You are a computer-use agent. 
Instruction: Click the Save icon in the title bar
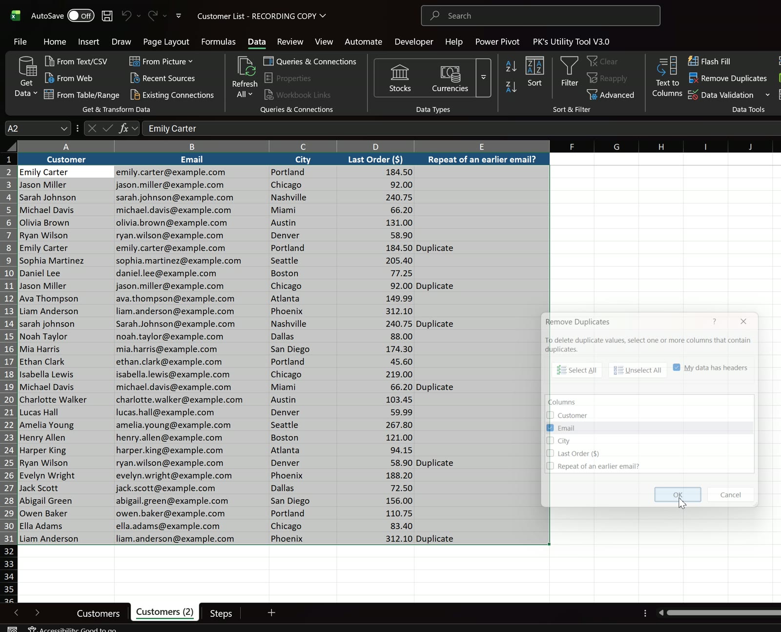tap(107, 16)
